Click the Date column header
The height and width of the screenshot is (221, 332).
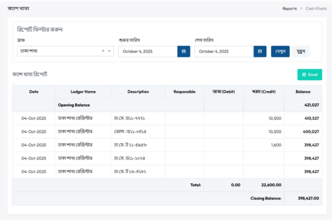pyautogui.click(x=34, y=92)
